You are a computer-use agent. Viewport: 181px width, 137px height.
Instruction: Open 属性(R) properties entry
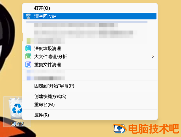[x=42, y=115]
